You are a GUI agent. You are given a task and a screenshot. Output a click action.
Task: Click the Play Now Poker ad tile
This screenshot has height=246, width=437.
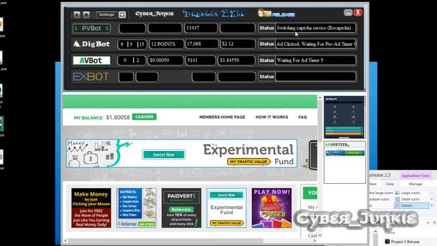(x=272, y=208)
